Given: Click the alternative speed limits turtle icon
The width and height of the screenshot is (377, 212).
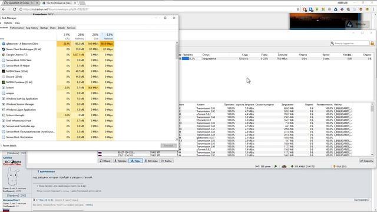Looking at the screenshot, I should point(284,166).
